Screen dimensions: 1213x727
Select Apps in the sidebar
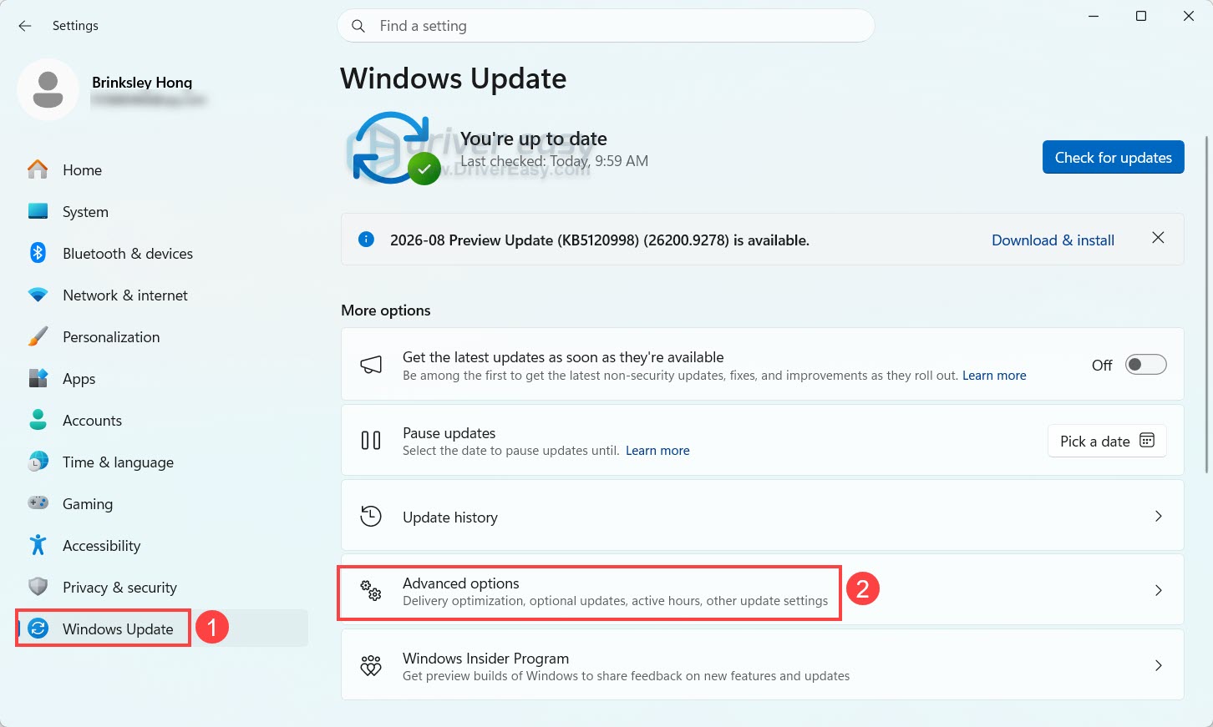[162, 378]
